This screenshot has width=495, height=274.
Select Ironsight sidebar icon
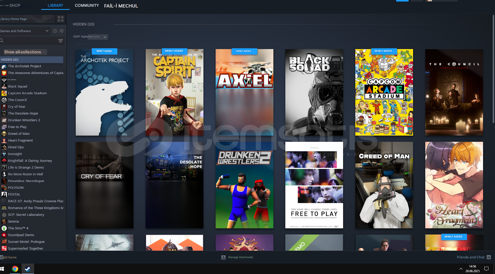[4, 154]
